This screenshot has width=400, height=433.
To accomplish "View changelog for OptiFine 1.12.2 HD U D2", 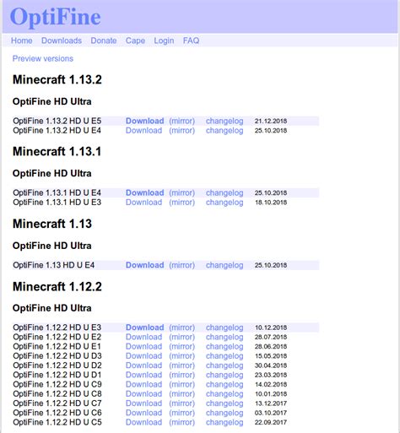I will (224, 365).
